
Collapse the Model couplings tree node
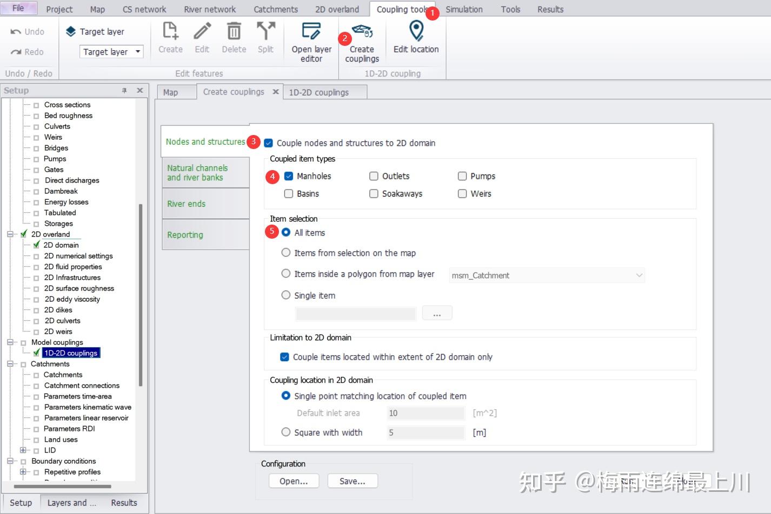pyautogui.click(x=10, y=342)
